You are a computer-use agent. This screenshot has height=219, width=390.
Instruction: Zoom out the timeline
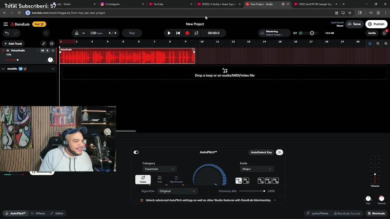[x=378, y=44]
